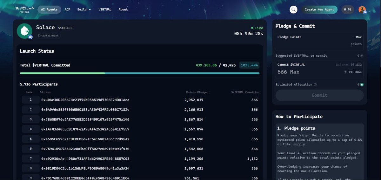Open the VIRTUAL menu item
Screen dimensions: 381x180
coord(105,10)
